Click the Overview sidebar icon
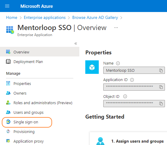167x145 pixels. (8, 52)
